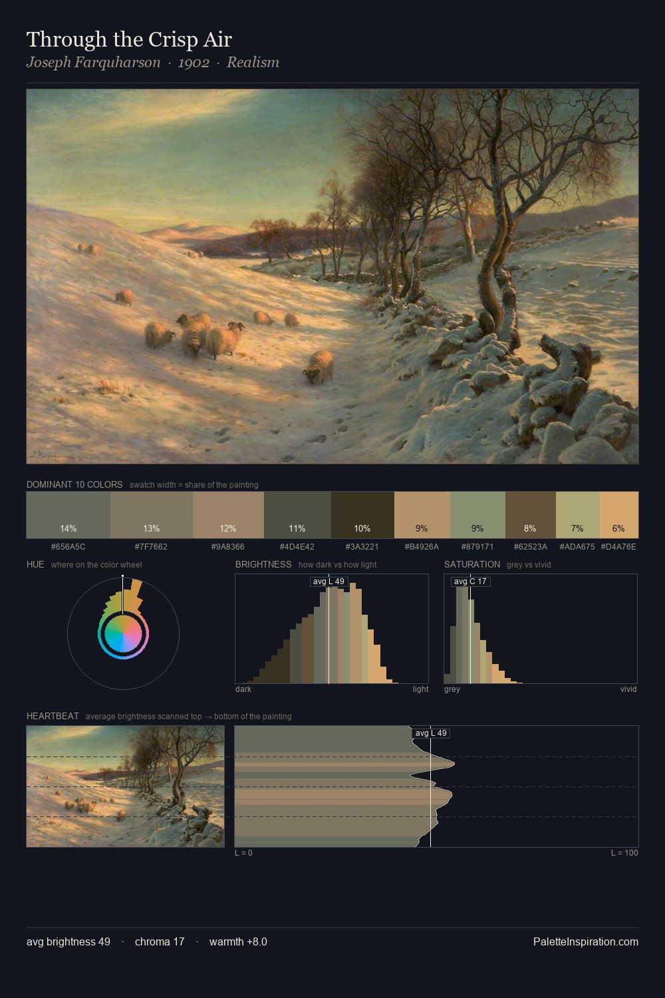Click the '#62523A' hex code text
Viewport: 665px width, 998px height.
[x=530, y=547]
